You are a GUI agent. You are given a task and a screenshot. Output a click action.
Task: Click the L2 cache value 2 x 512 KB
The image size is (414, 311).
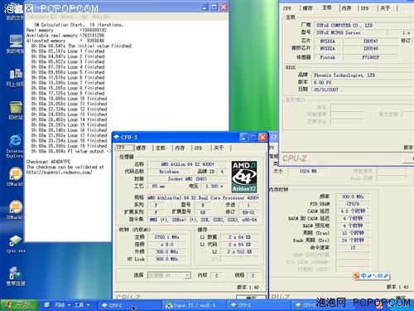point(239,251)
